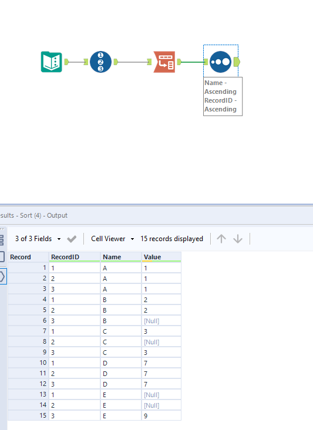Screen dimensions: 313x430
Task: Click the RecordID column header
Action: [x=75, y=257]
